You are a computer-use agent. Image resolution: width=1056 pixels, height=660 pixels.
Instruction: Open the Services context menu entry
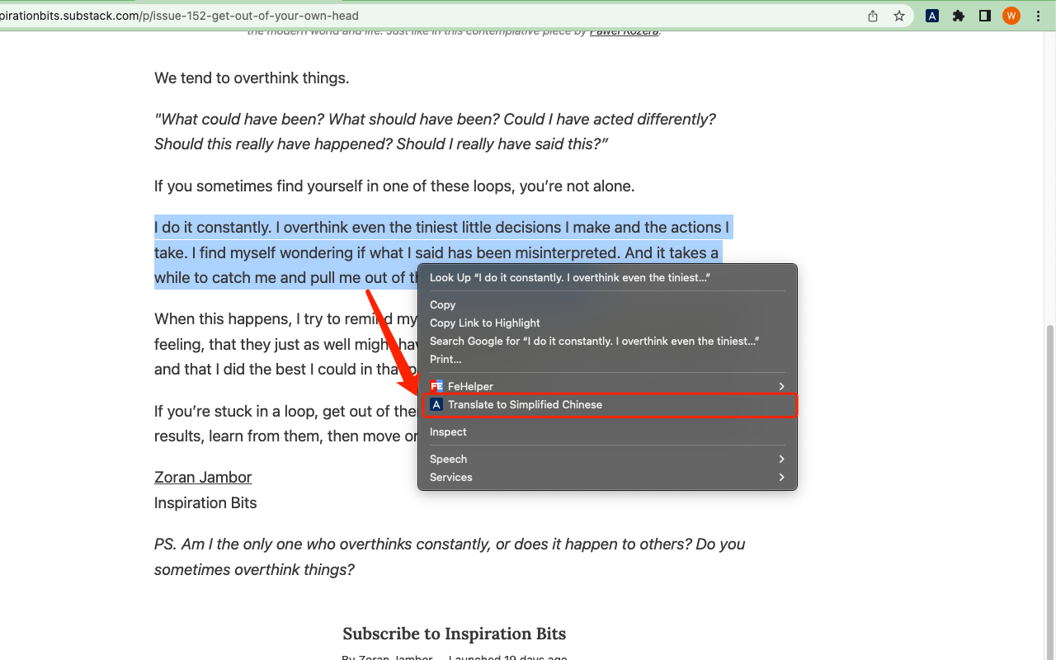[x=607, y=477]
